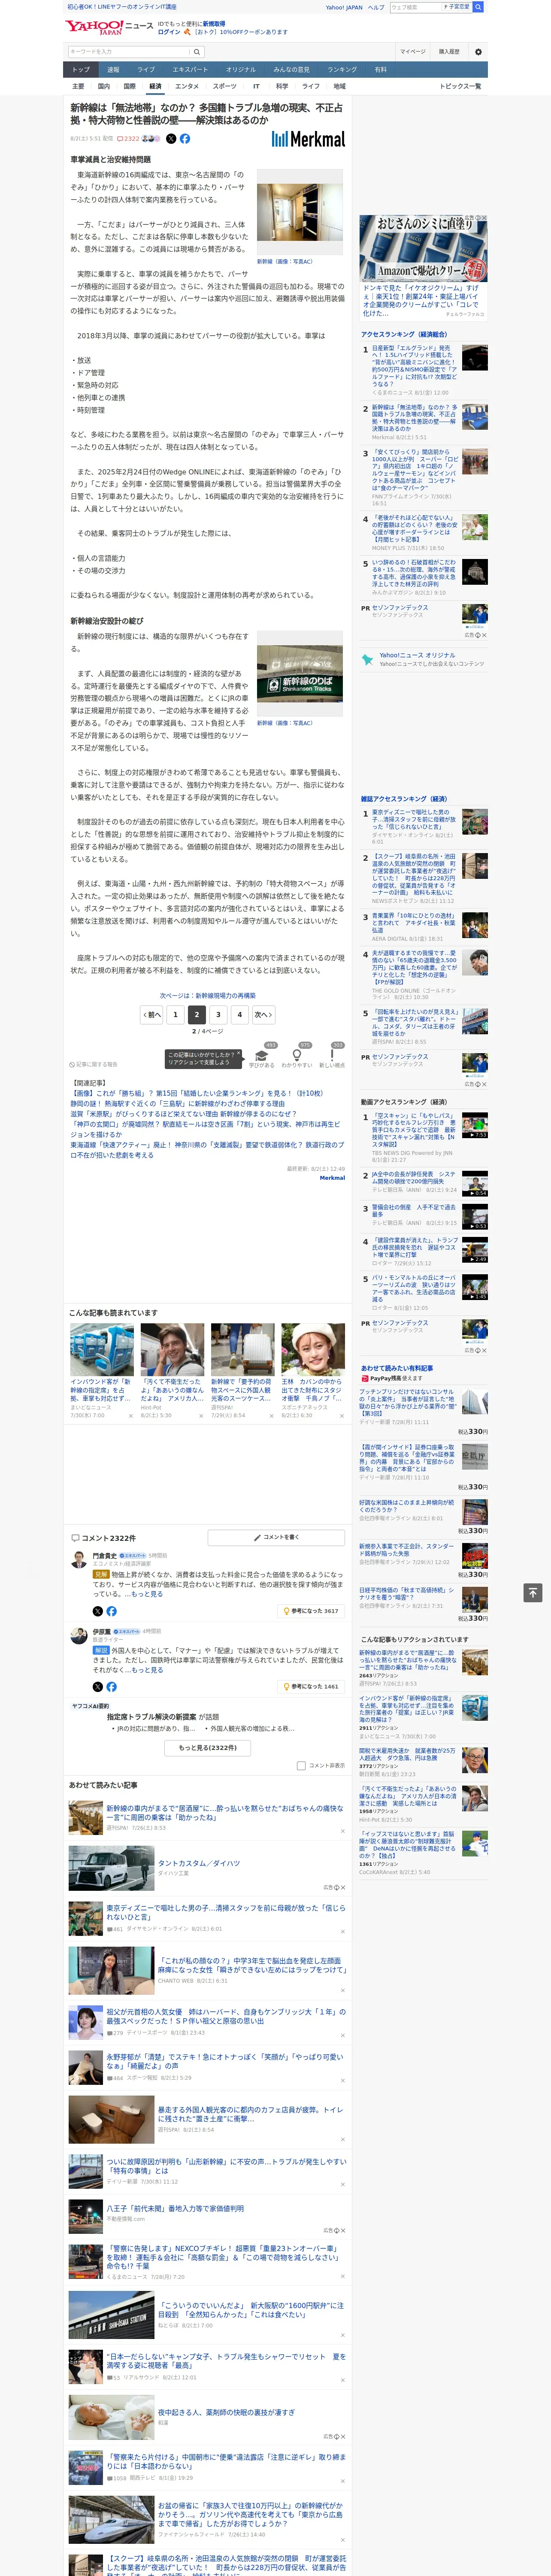The height and width of the screenshot is (2576, 551).
Task: Open the 2322 comment count icon under headline
Action: pyautogui.click(x=128, y=139)
